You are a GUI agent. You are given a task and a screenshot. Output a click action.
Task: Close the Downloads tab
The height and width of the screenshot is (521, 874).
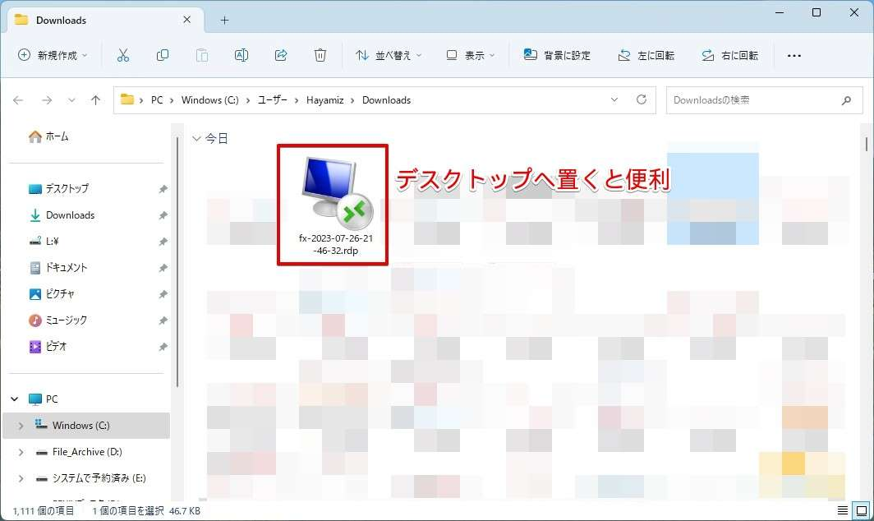click(x=186, y=20)
